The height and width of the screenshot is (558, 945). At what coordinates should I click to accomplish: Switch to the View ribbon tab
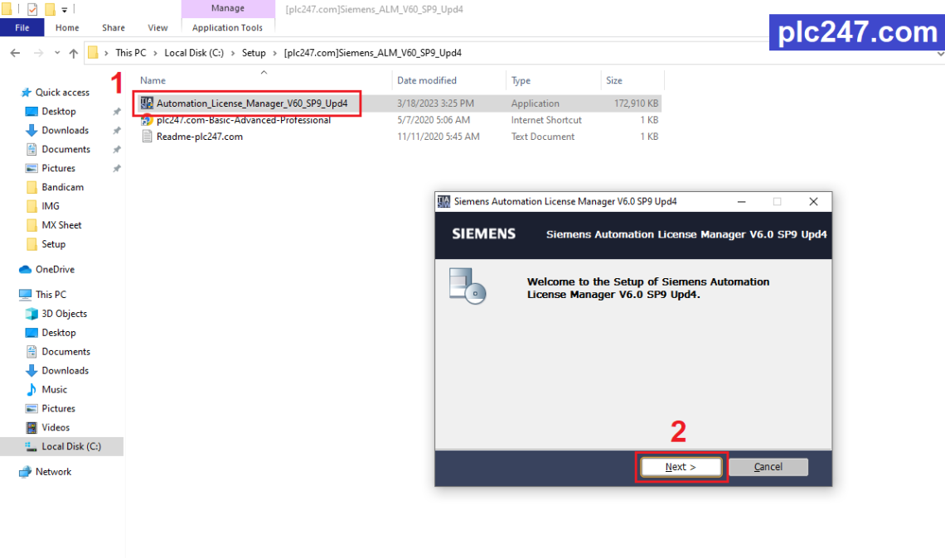click(x=157, y=27)
